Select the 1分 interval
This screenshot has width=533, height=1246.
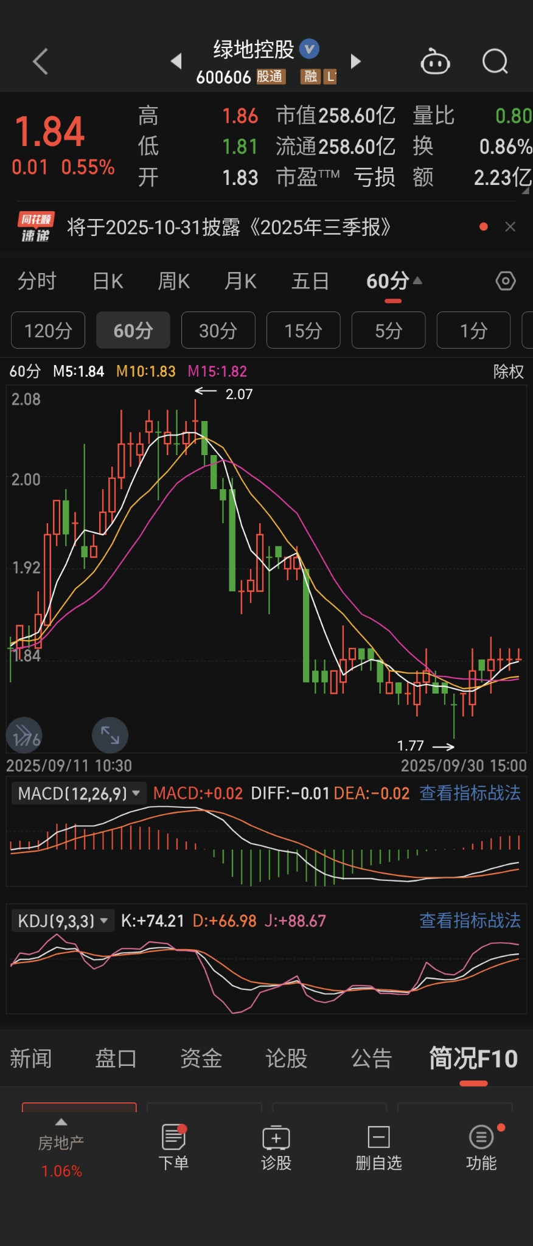tap(473, 330)
